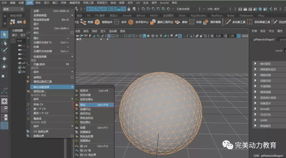Screen dimensions: 286x158
Task: Open option box for 类似 (Similar)
Action: 72,33
